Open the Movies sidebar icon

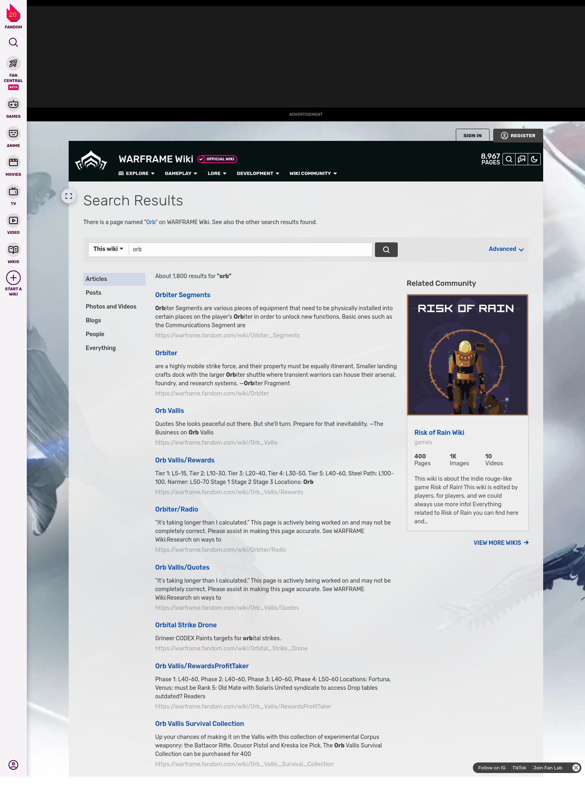click(13, 163)
